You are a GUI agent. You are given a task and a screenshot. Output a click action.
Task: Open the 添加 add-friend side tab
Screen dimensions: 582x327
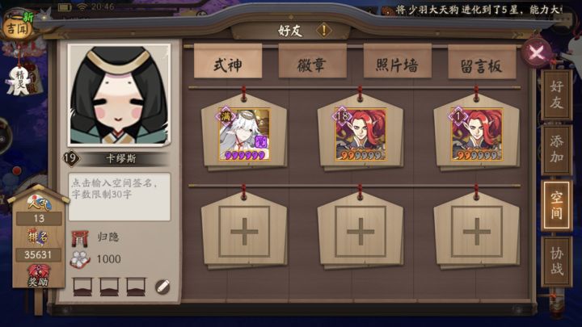point(556,150)
